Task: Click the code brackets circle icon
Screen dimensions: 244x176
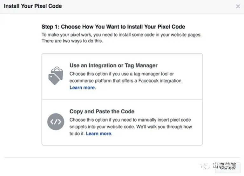Action: tap(56, 122)
